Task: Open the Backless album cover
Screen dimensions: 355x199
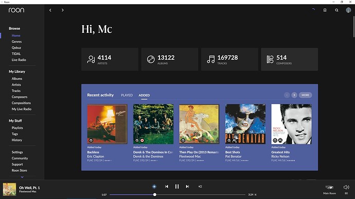Action: coord(108,124)
